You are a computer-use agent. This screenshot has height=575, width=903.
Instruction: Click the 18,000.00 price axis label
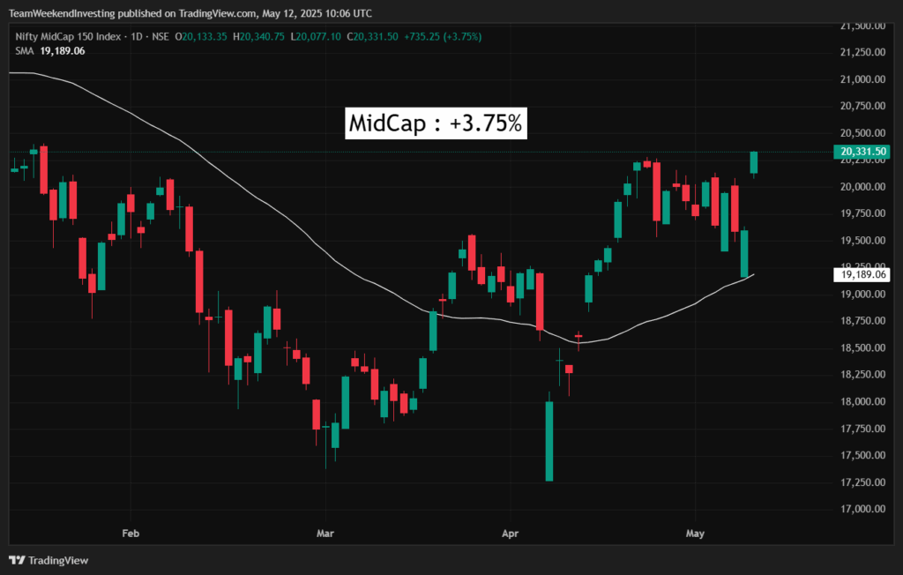point(862,401)
